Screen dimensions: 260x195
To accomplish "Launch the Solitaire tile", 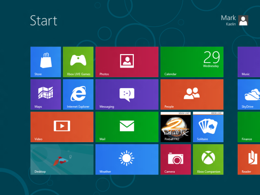I will (x=208, y=127).
